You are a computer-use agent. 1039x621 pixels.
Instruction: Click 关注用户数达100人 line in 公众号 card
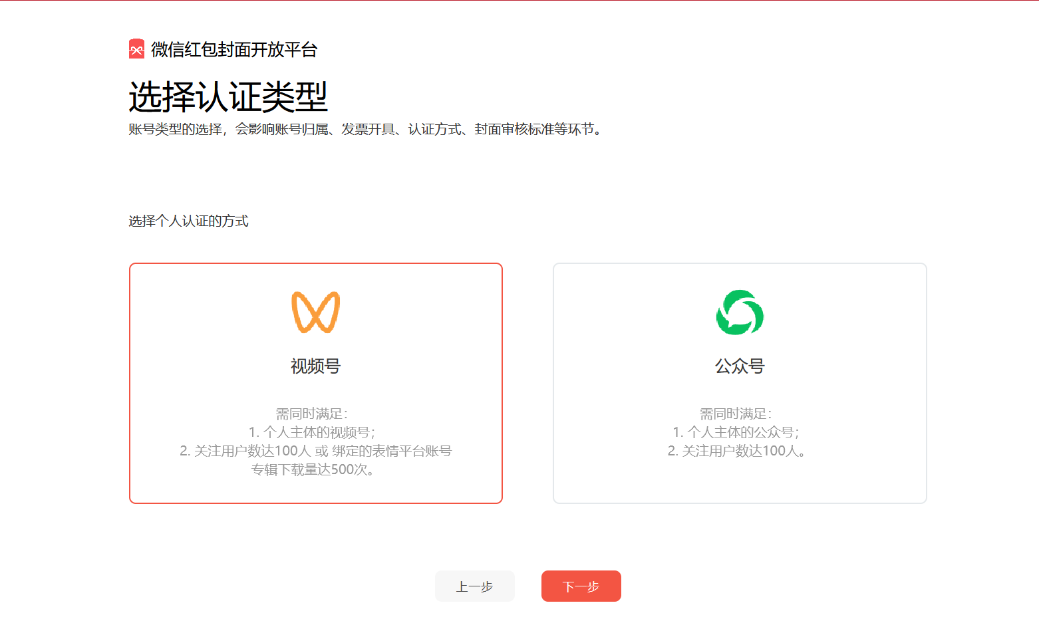click(x=738, y=451)
